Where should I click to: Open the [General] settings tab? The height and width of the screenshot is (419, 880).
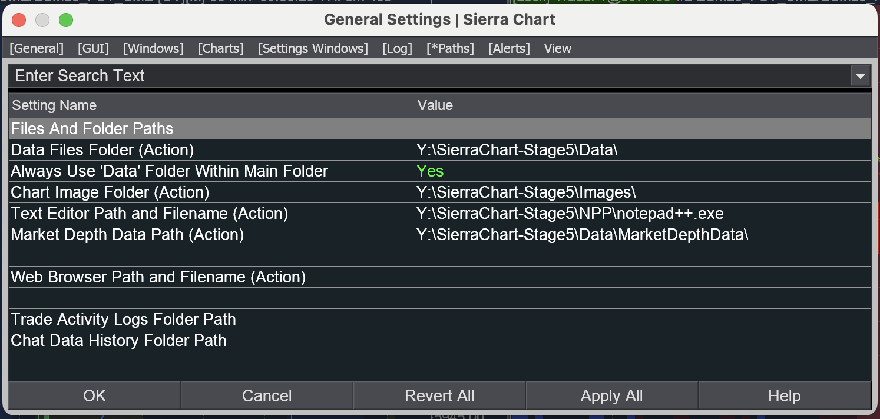click(37, 48)
